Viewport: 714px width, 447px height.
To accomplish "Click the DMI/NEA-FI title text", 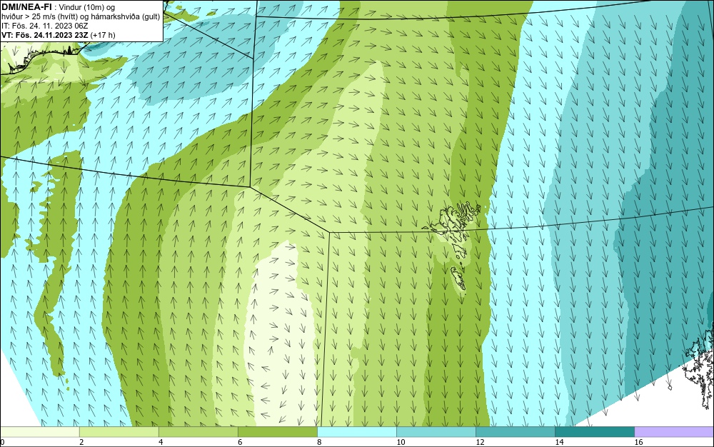I will click(26, 7).
